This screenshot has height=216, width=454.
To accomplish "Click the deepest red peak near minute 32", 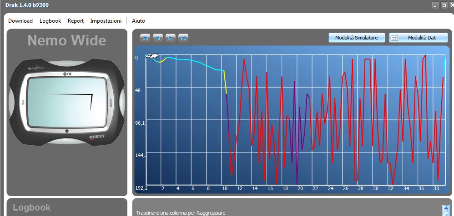I will [392, 185].
